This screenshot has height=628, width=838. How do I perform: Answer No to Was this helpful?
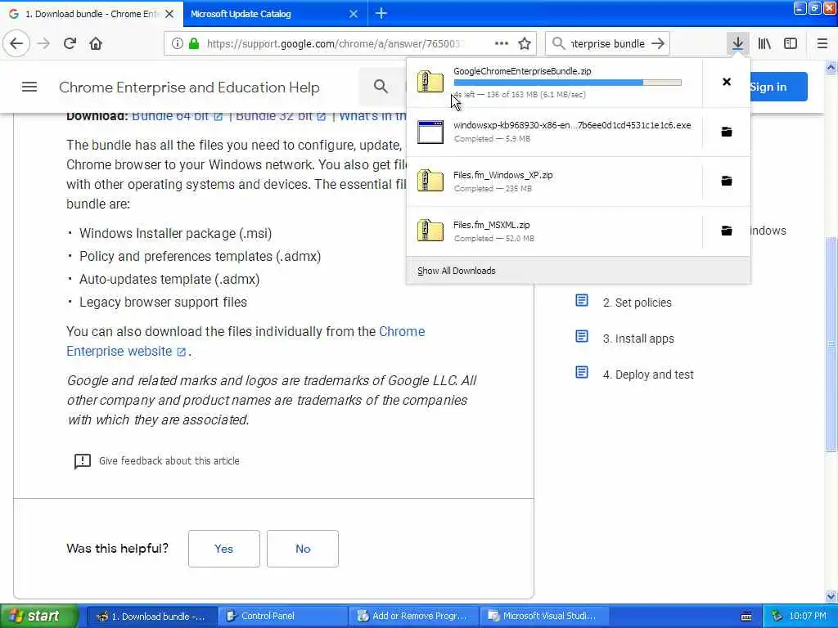303,549
